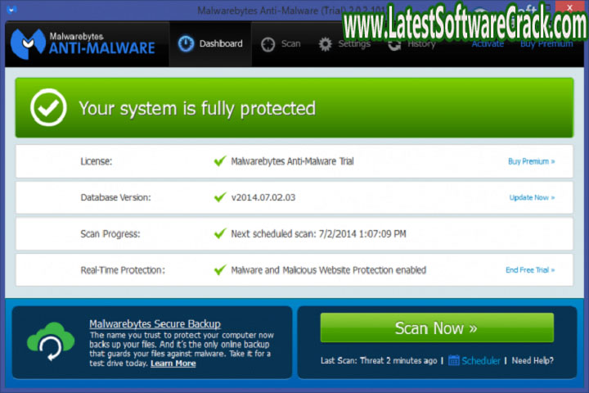Click the Activate link in header
This screenshot has width=589, height=393.
488,44
